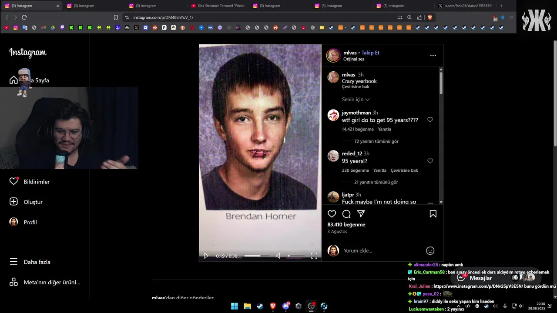557x313 pixels.
Task: Mute the video with speaker icon
Action: (278, 256)
